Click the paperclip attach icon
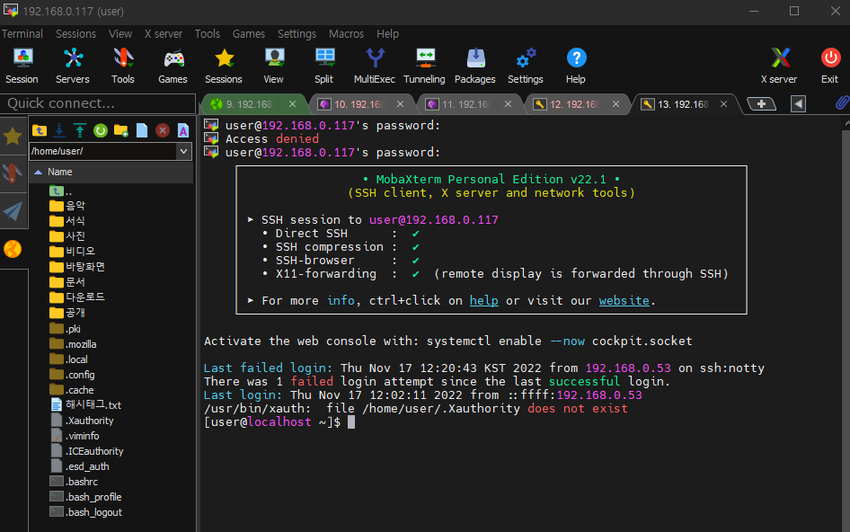Screen dimensions: 850x532 [841, 103]
